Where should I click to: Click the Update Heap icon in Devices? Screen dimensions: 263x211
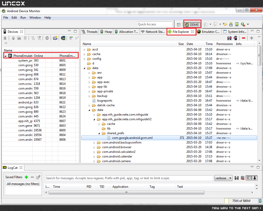point(13,38)
